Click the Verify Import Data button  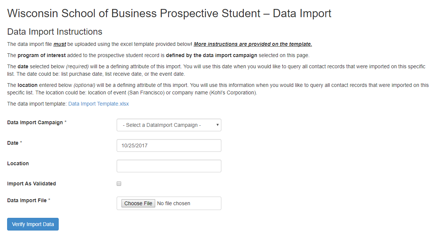(x=33, y=224)
